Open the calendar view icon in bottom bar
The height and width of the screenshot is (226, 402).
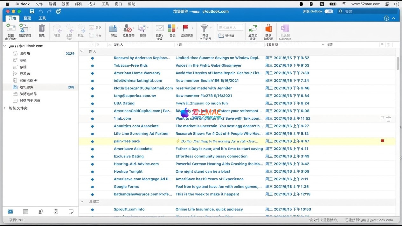pos(25,212)
